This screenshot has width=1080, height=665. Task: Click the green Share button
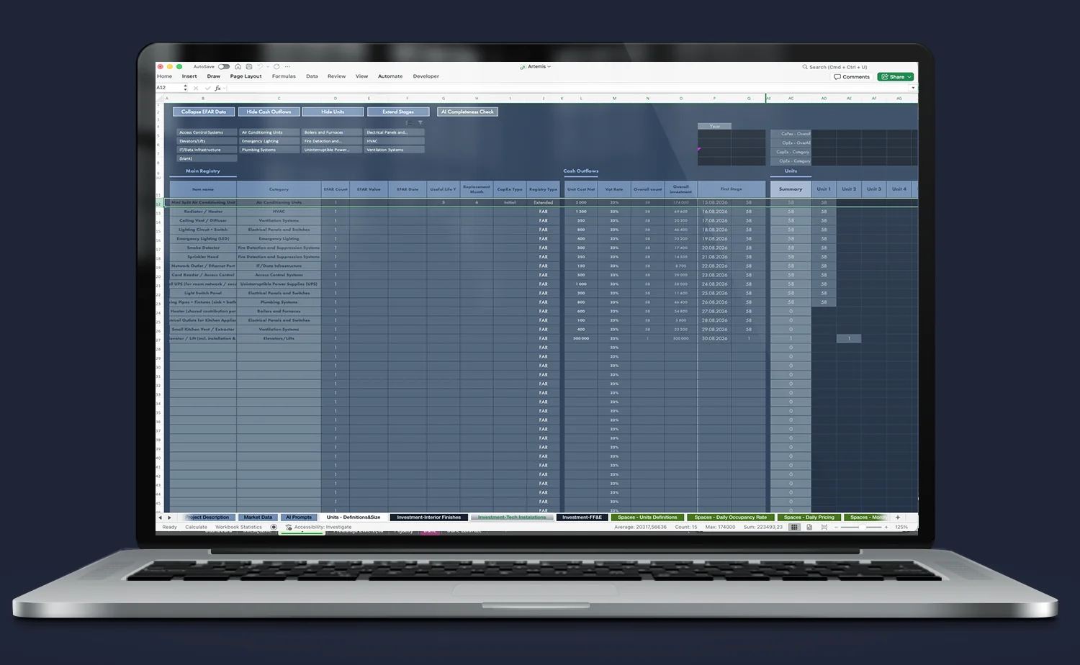pyautogui.click(x=896, y=76)
